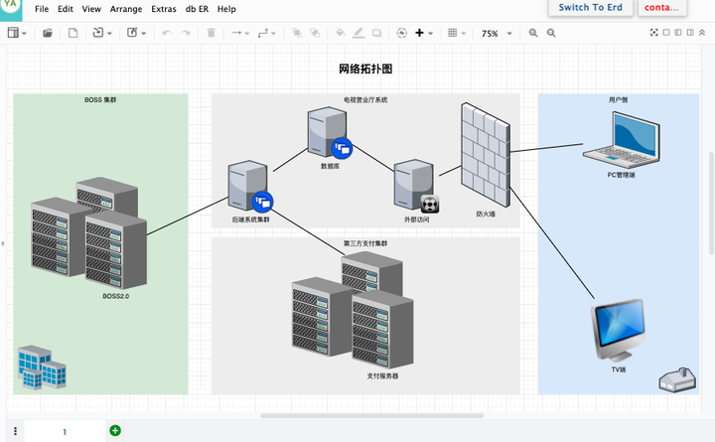The height and width of the screenshot is (442, 715).
Task: Click the red conta... button
Action: (661, 8)
